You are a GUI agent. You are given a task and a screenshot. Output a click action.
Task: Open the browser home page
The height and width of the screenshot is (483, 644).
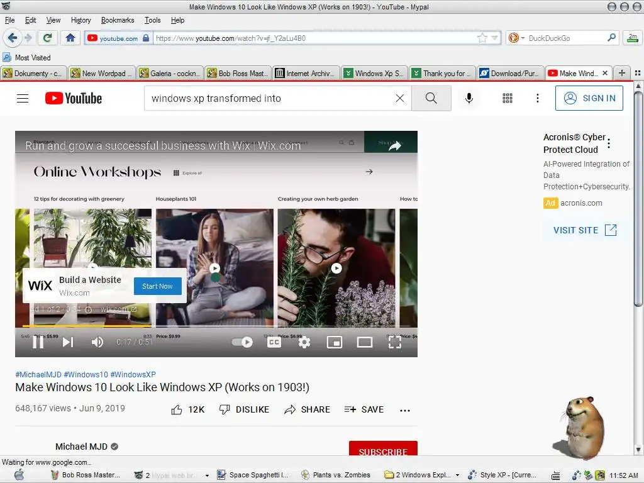tap(70, 38)
